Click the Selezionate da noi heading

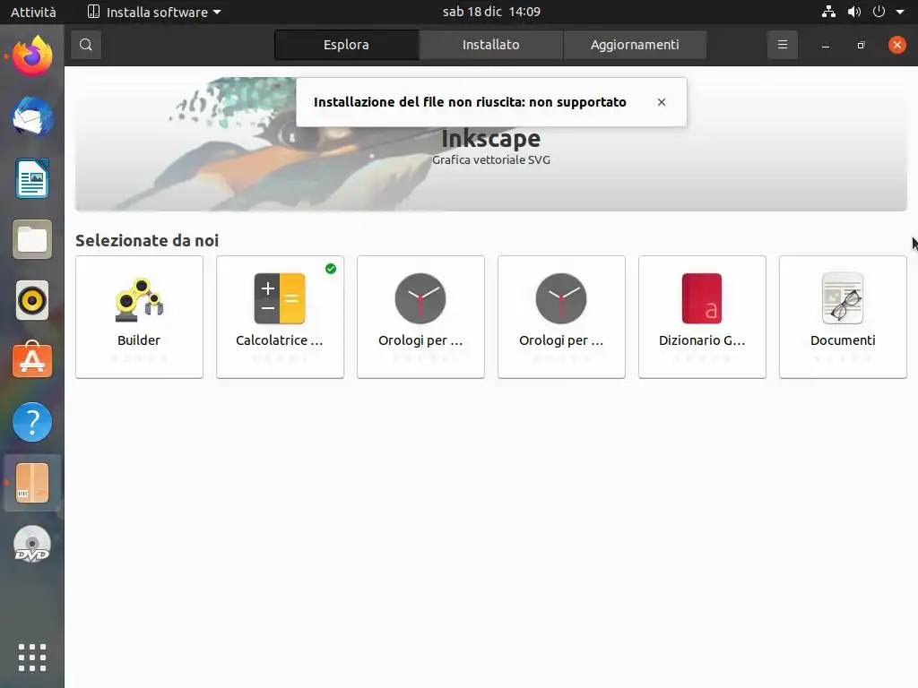pos(147,240)
